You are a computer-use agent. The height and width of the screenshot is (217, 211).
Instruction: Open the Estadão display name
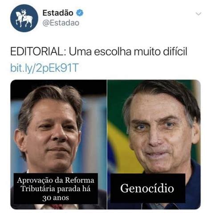click(58, 13)
